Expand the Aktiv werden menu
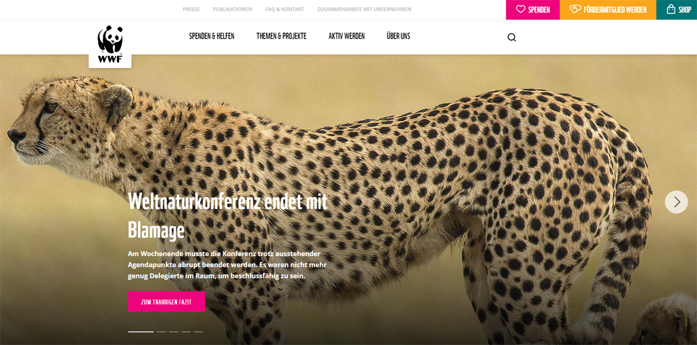This screenshot has height=345, width=697. (x=346, y=37)
